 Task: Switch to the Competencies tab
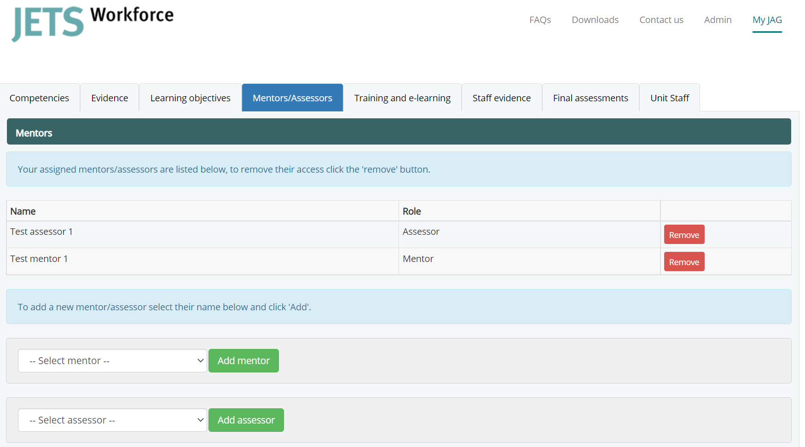[x=39, y=98]
